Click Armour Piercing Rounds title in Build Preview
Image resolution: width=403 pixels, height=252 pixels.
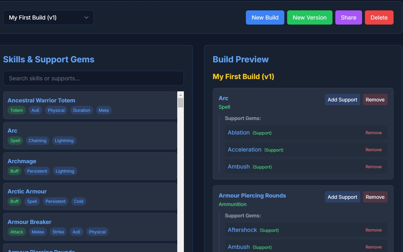(253, 196)
